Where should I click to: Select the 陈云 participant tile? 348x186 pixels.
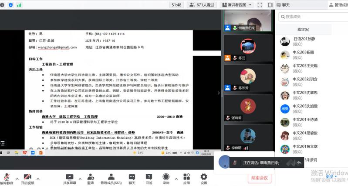tap(248, 48)
